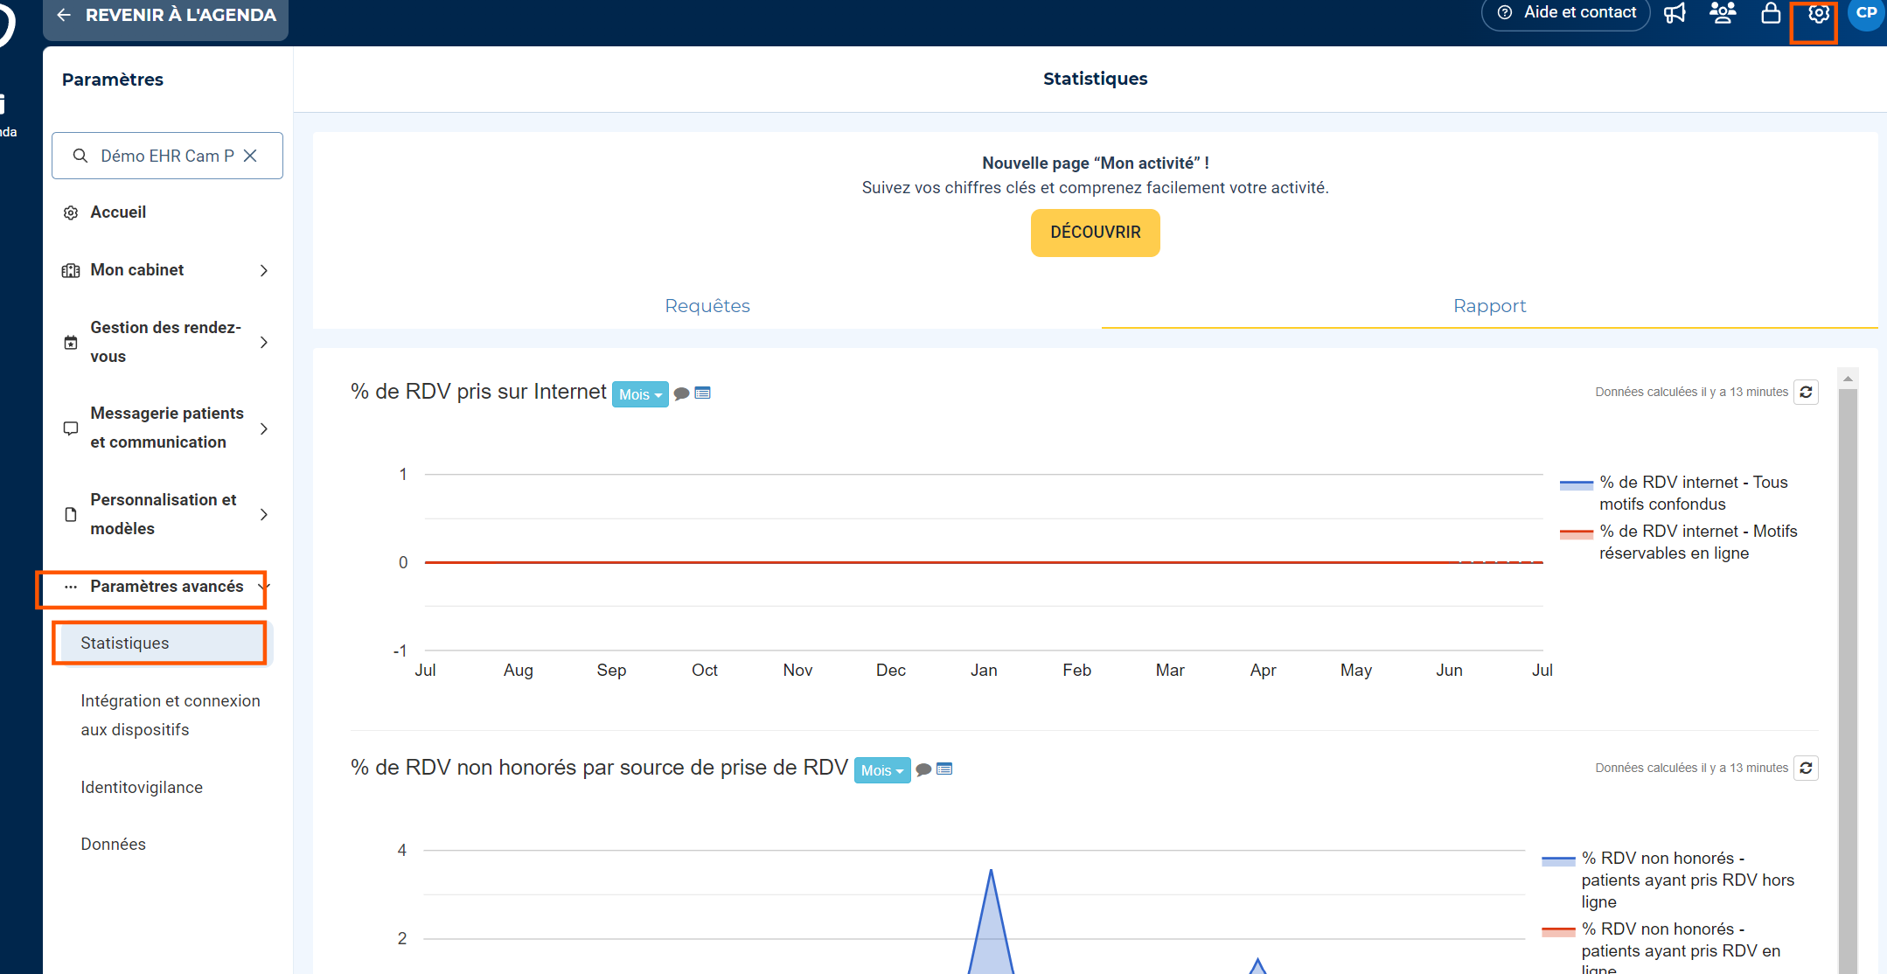Clear the 'Démo EHR Cam P' search field

[x=250, y=156]
